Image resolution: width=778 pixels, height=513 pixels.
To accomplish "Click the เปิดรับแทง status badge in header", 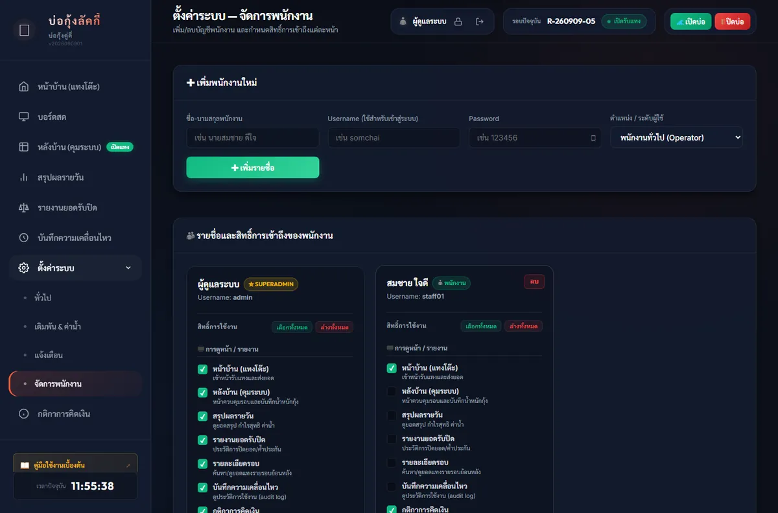I will click(625, 21).
